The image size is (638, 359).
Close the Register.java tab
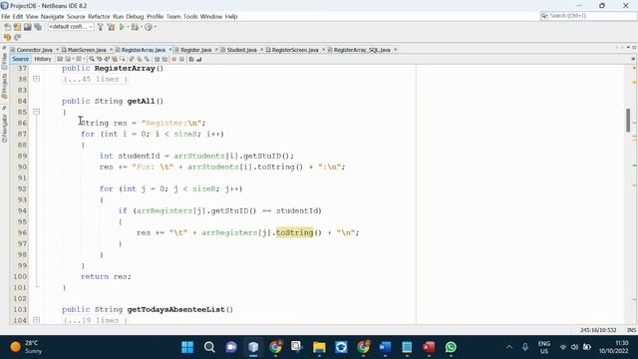point(216,50)
